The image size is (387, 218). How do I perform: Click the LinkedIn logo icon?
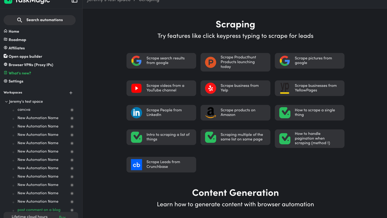click(136, 113)
